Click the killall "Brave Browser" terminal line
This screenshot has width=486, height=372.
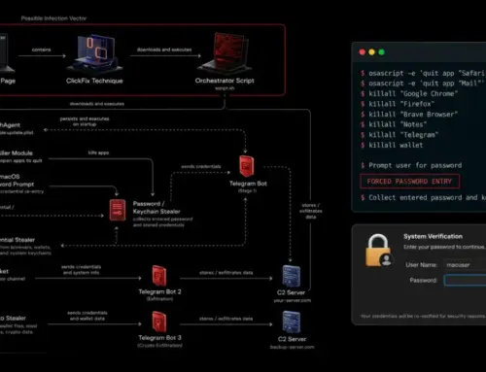[409, 115]
